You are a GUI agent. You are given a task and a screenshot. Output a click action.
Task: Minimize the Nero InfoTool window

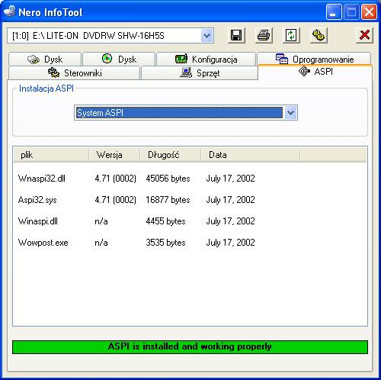tap(334, 12)
